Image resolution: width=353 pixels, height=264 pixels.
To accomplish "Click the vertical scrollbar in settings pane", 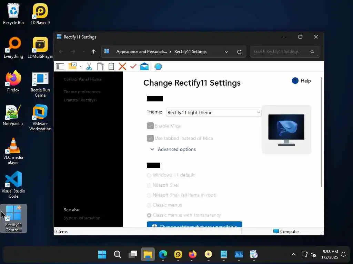I will pyautogui.click(x=321, y=132).
